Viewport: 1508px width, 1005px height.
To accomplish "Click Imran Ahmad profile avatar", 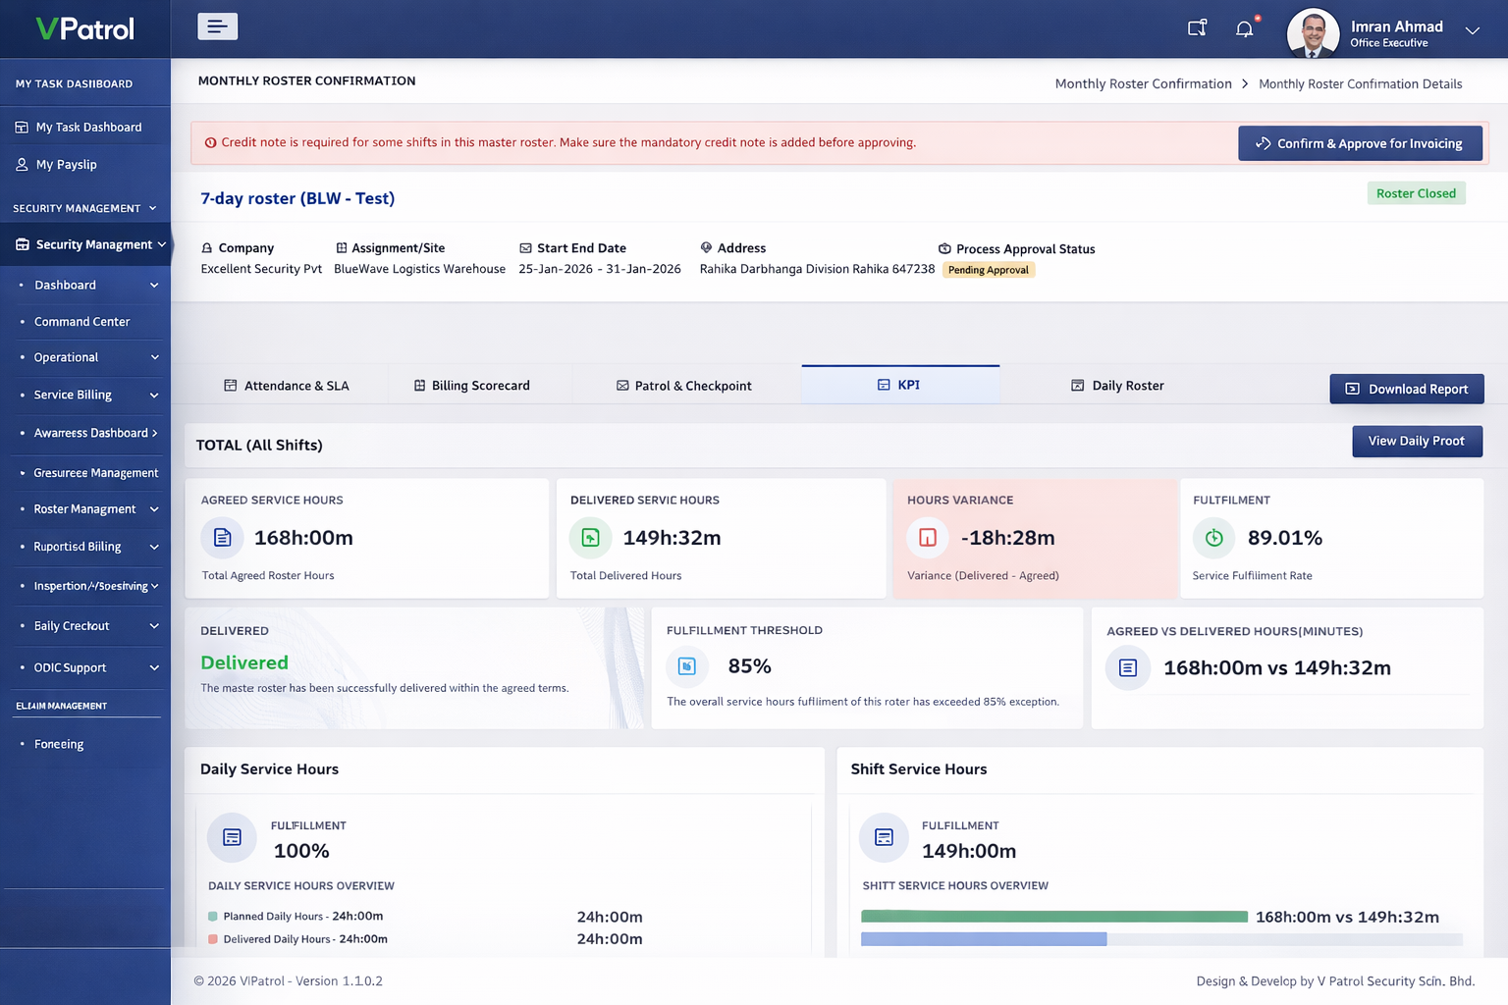I will pyautogui.click(x=1313, y=32).
